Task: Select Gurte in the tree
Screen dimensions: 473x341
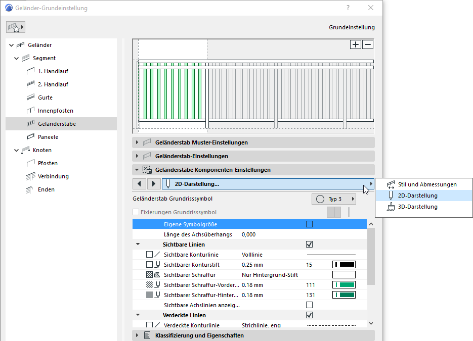Action: [45, 98]
